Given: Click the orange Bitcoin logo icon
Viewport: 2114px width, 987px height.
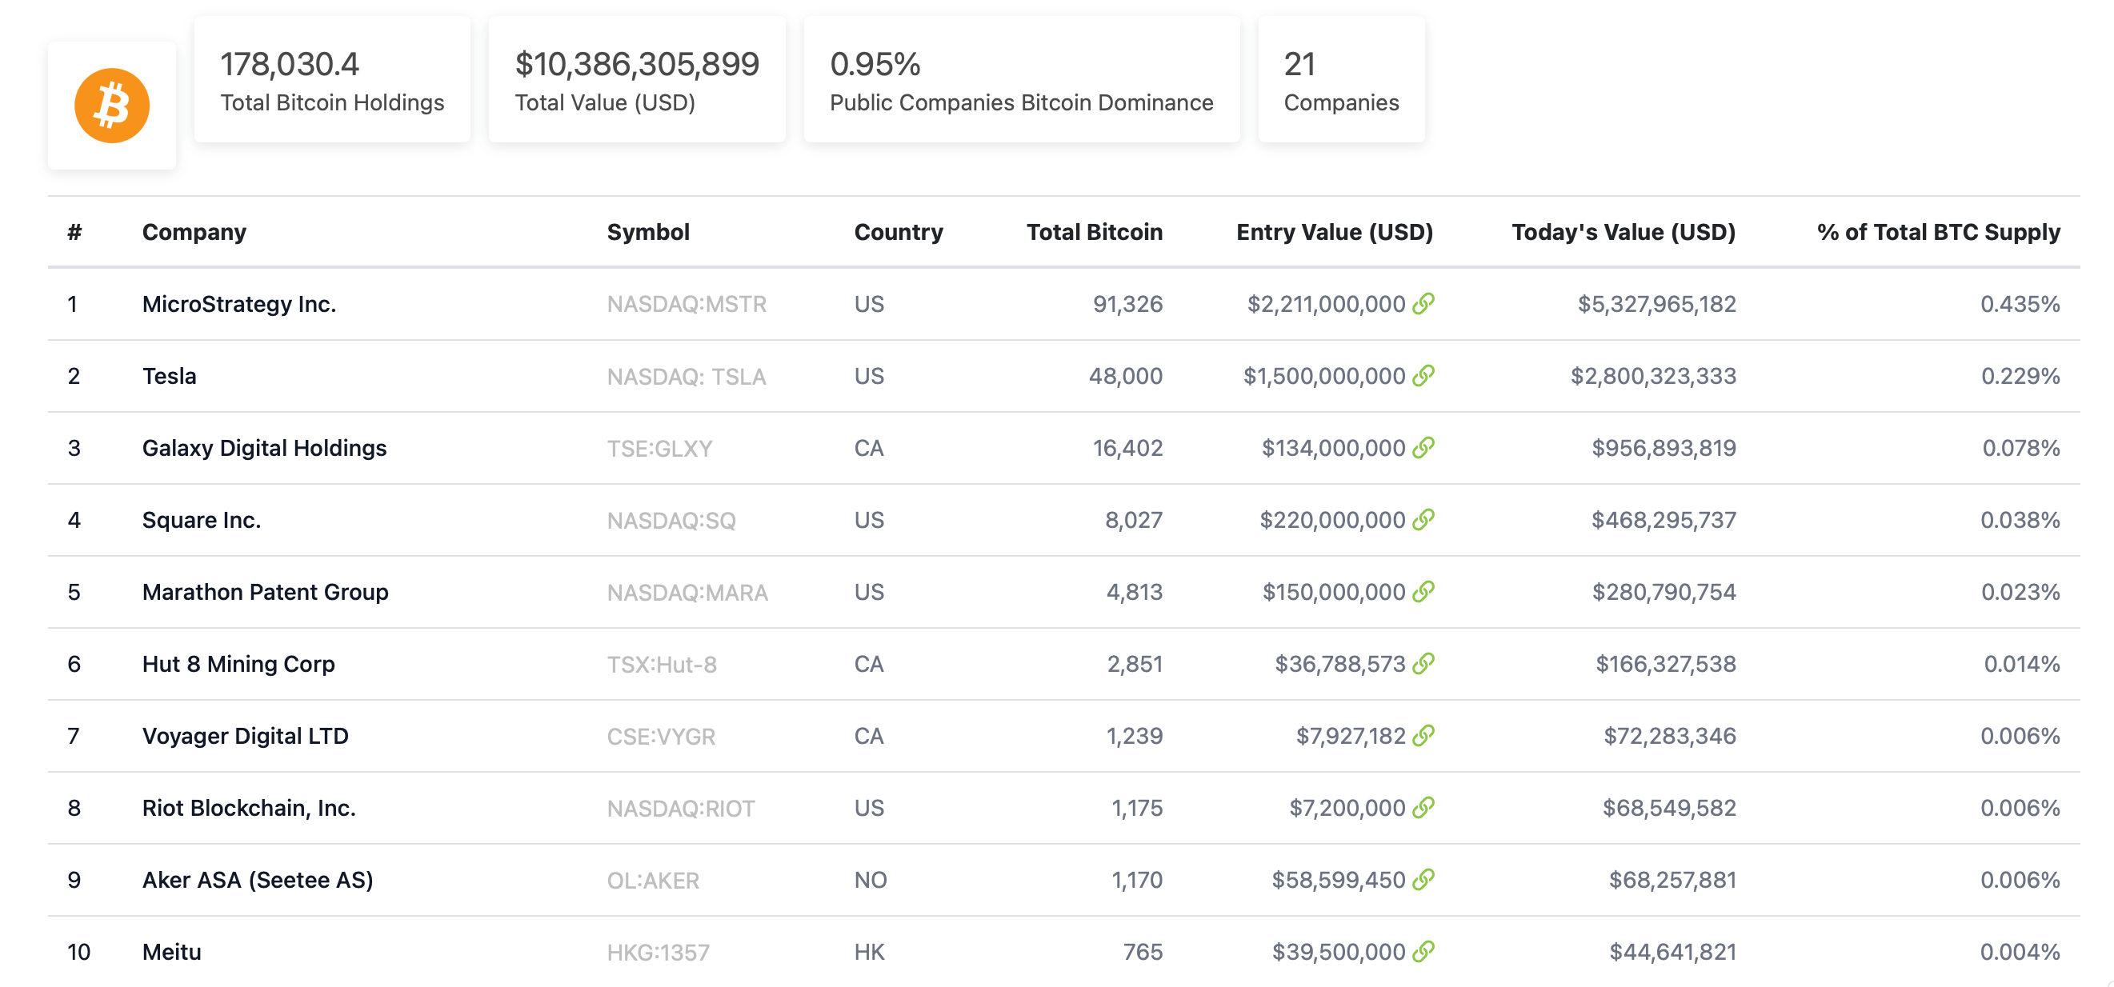Looking at the screenshot, I should click(111, 106).
